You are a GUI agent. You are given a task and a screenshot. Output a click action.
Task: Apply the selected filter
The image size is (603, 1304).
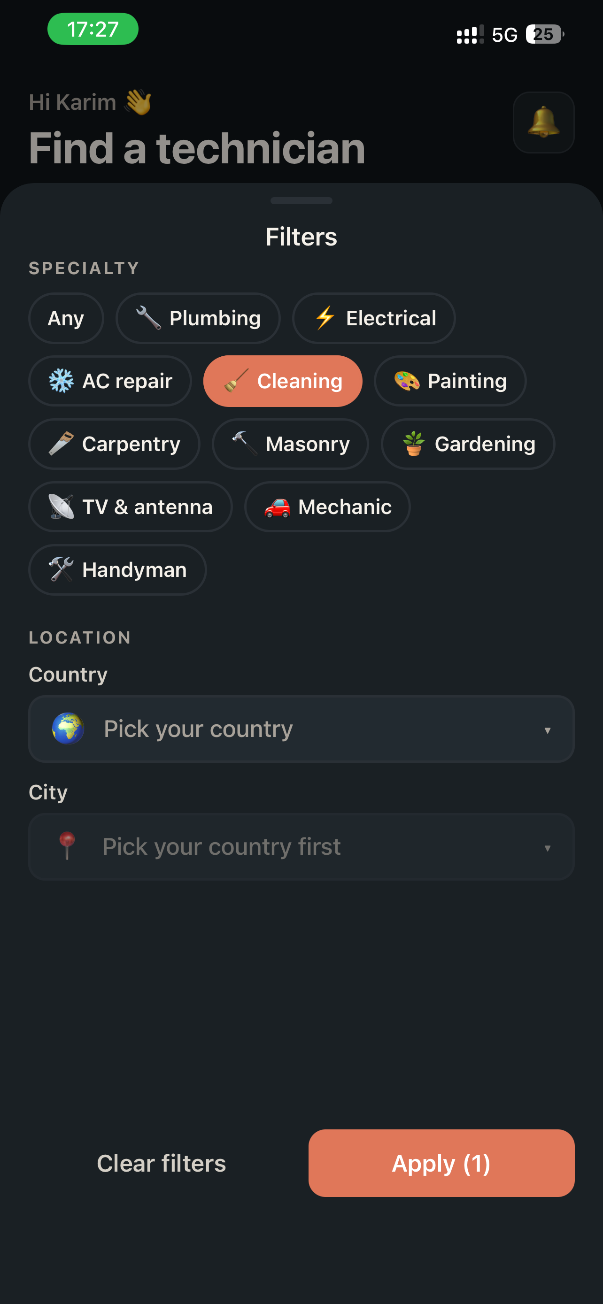pos(441,1163)
